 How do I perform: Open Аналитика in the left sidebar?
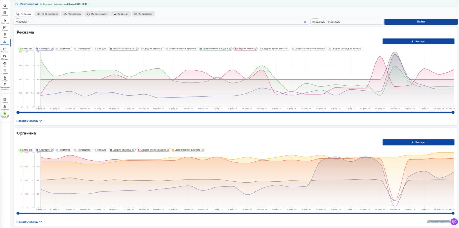pyautogui.click(x=5, y=21)
